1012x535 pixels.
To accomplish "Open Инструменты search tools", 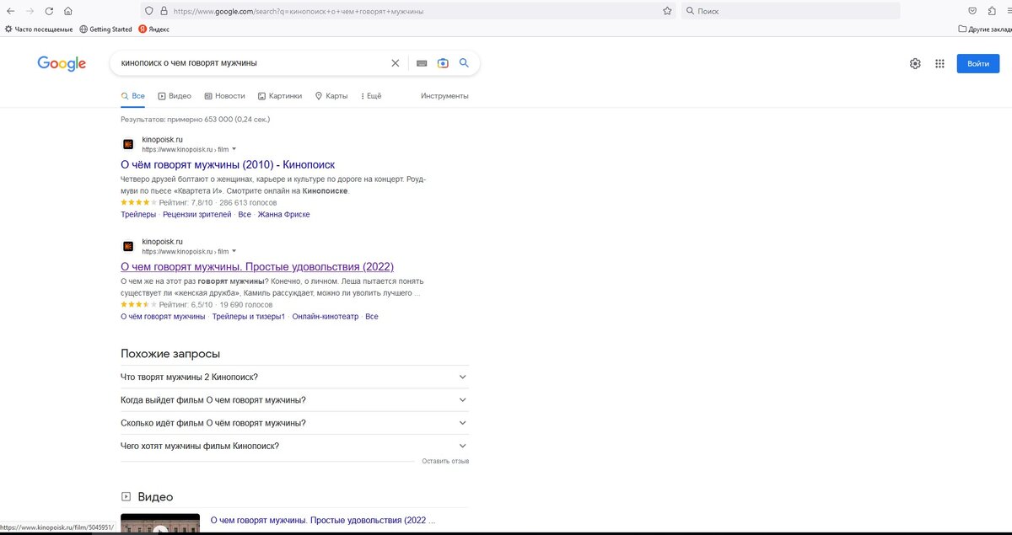I will click(x=444, y=96).
